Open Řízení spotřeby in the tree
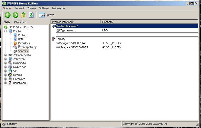 tap(27, 47)
